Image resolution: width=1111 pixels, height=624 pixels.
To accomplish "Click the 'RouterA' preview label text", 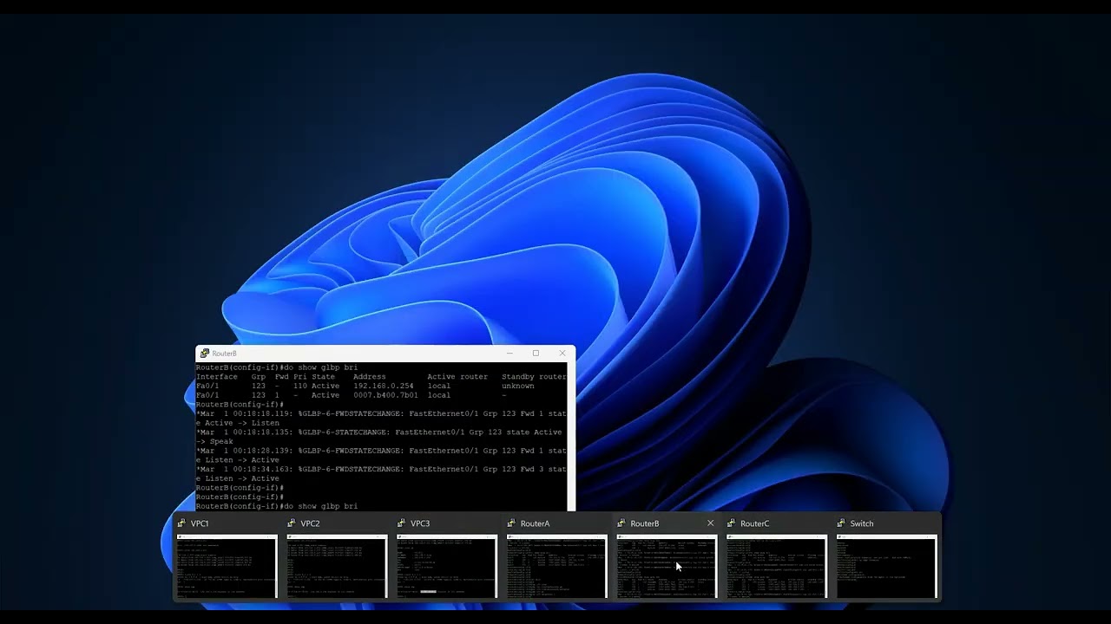I will tap(535, 523).
